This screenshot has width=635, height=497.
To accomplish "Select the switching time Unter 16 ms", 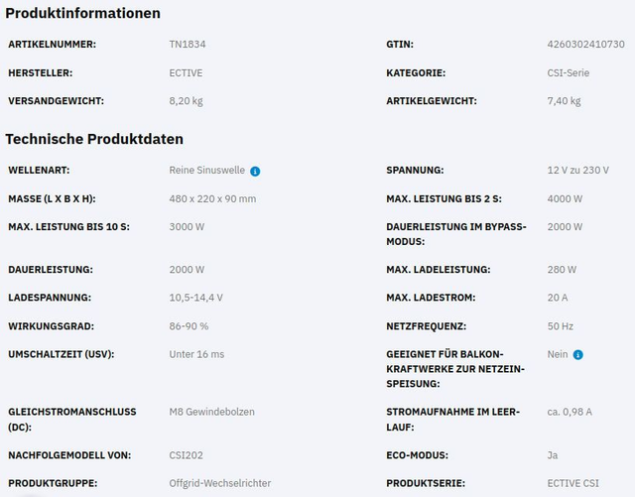I will coord(196,354).
